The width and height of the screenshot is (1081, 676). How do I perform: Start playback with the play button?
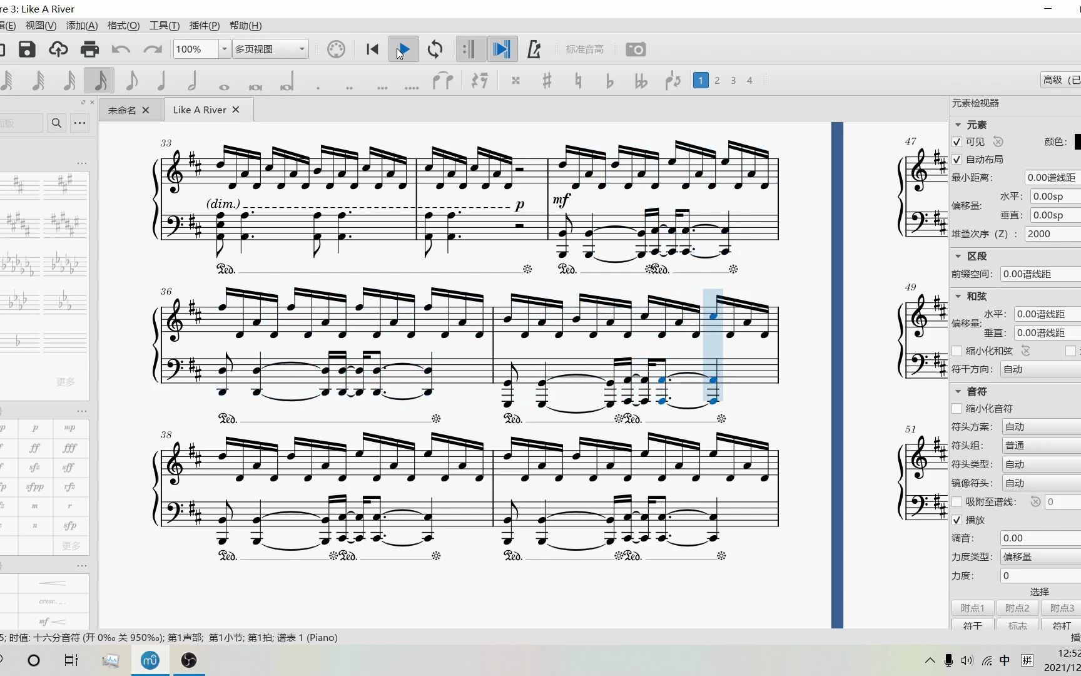tap(403, 49)
